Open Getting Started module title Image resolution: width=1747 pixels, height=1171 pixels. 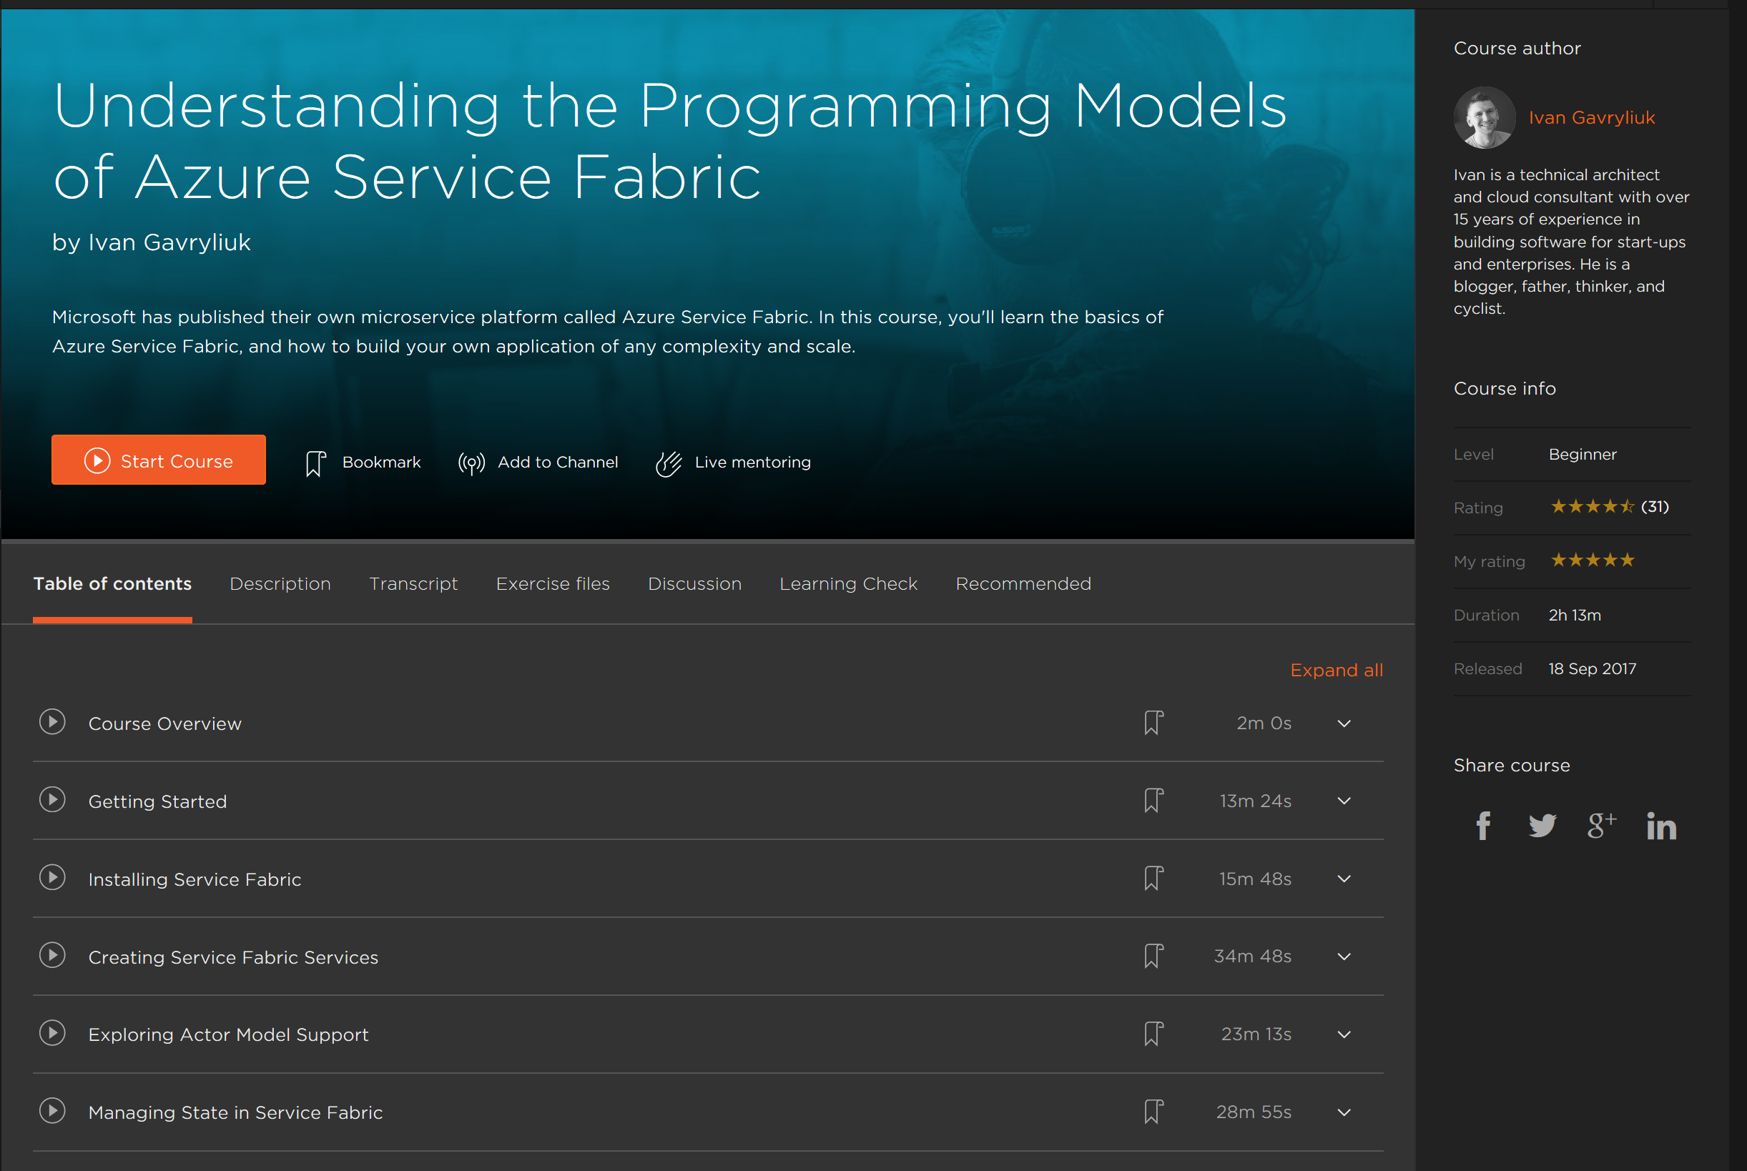(x=157, y=801)
